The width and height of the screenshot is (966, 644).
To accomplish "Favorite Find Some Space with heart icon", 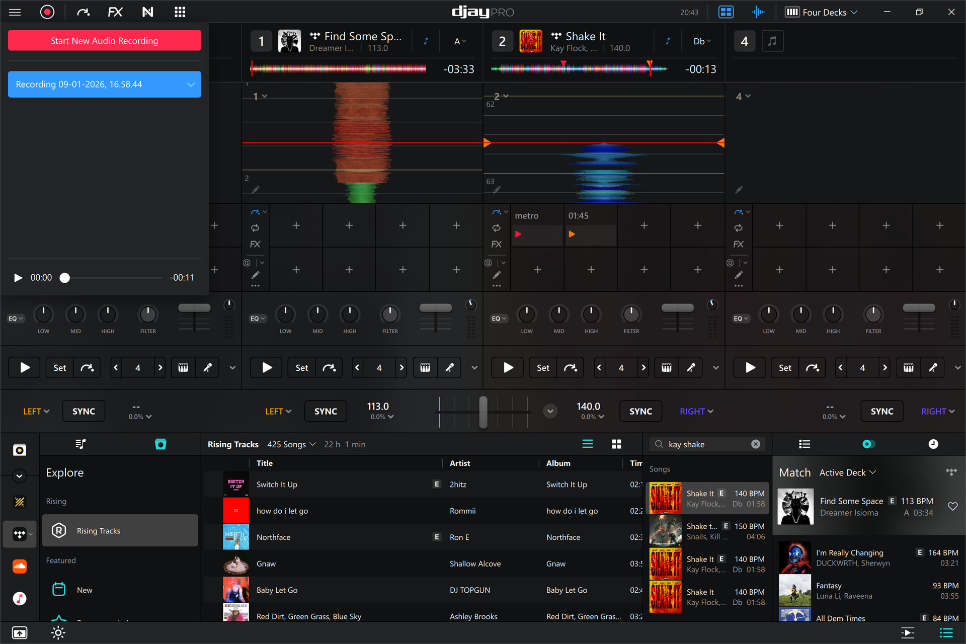I will [952, 506].
